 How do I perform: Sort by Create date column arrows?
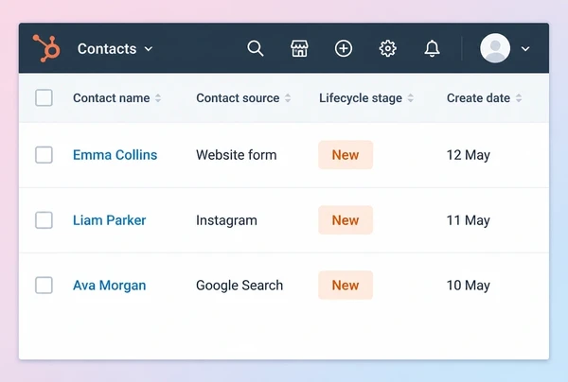(x=519, y=98)
